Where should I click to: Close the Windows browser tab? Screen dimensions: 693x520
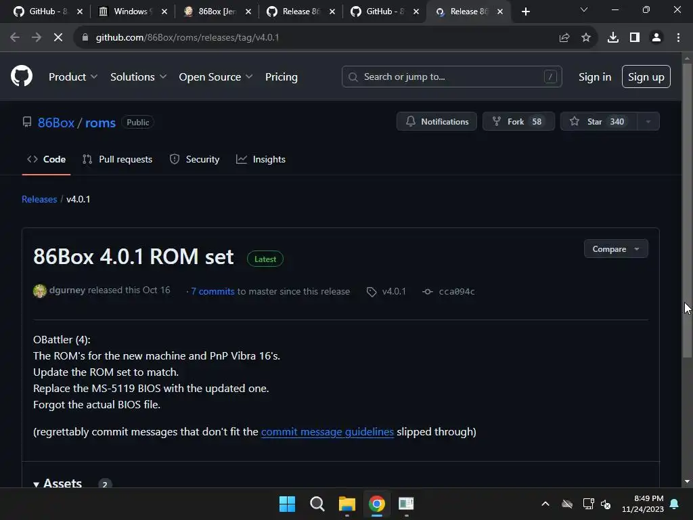click(164, 12)
